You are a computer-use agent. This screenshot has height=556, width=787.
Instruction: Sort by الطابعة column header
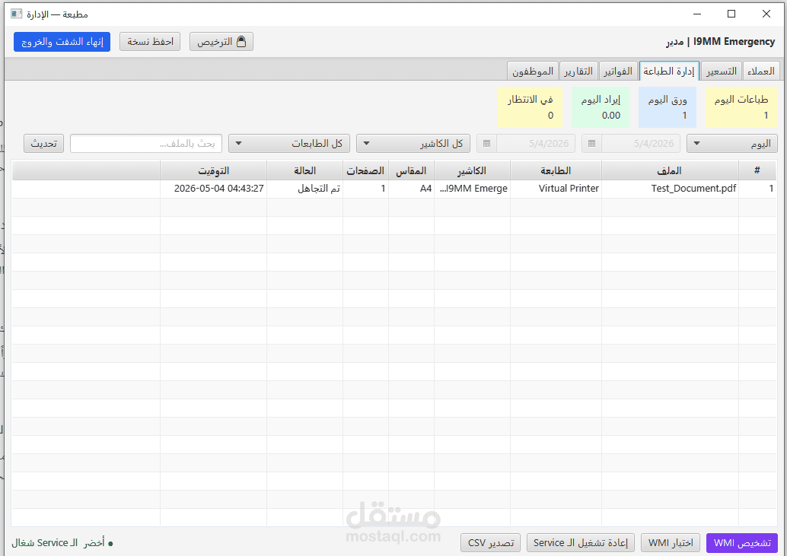click(x=556, y=171)
